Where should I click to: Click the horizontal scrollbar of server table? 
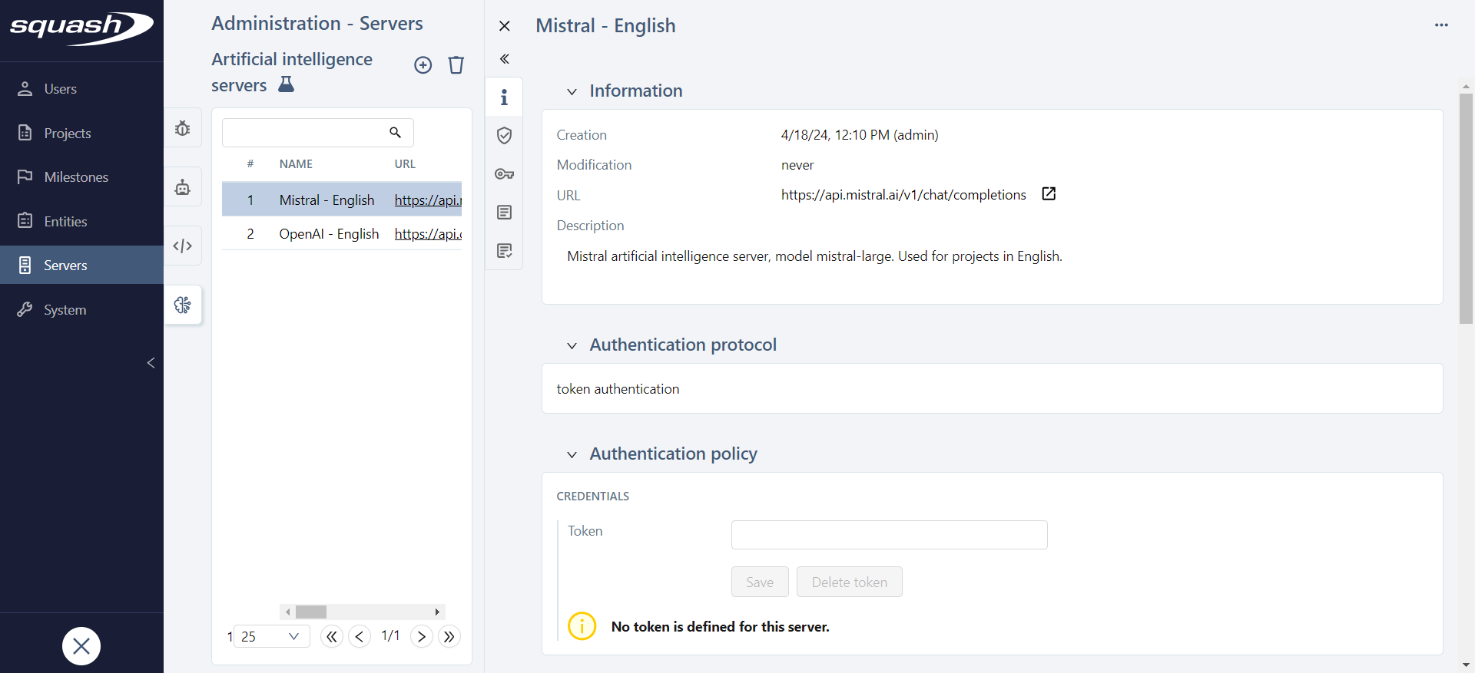click(362, 612)
